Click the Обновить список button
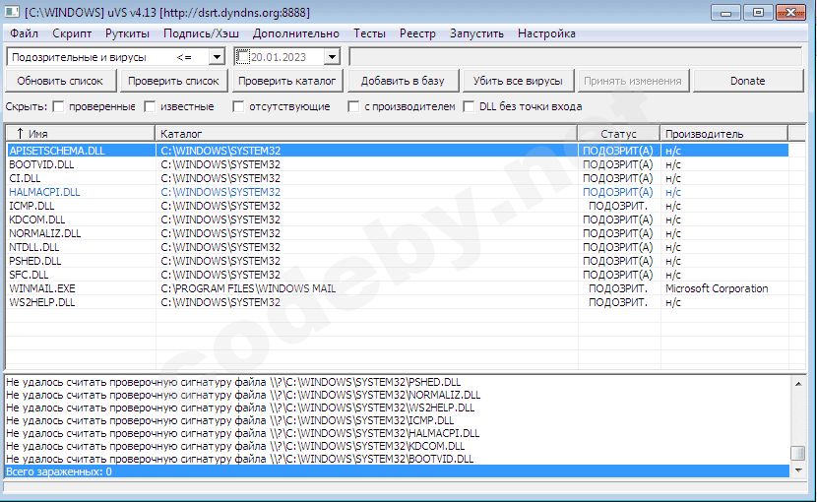This screenshot has height=502, width=817. point(60,81)
